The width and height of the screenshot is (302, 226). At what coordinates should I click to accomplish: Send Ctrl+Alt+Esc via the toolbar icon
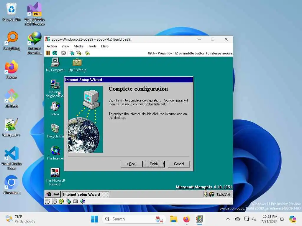click(x=79, y=53)
